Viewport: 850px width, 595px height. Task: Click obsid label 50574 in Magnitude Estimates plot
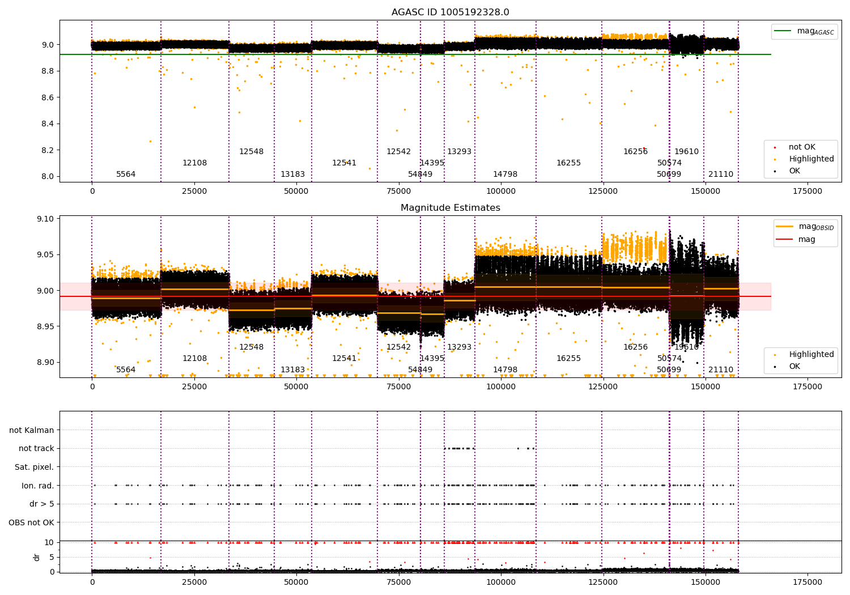tap(669, 359)
